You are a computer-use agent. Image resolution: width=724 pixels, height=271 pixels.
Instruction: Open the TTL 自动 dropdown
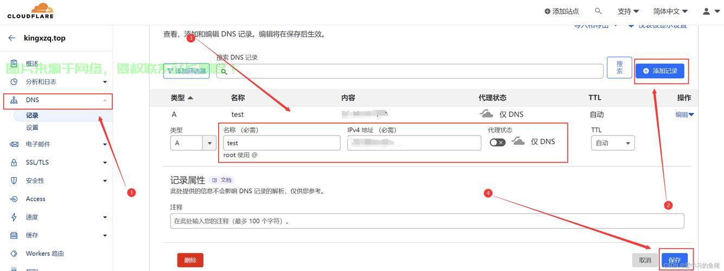pyautogui.click(x=613, y=143)
